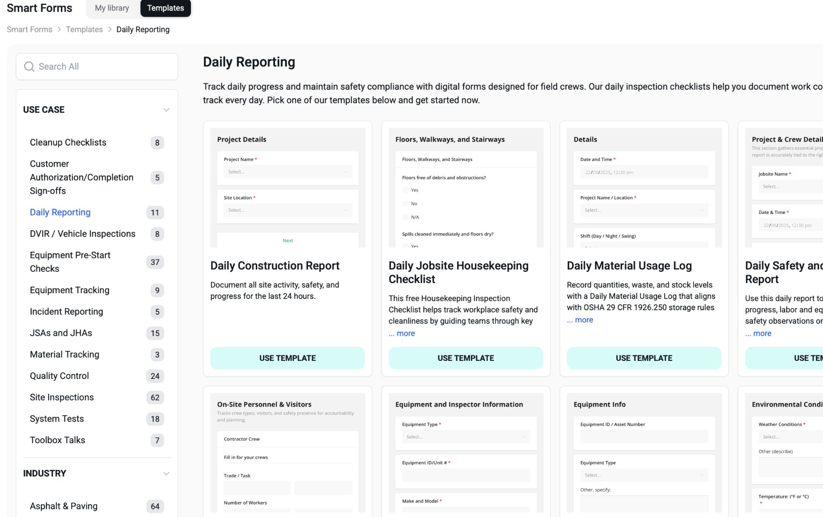Select DVIR / Vehicle Inspections category
This screenshot has width=823, height=517.
tap(97, 234)
